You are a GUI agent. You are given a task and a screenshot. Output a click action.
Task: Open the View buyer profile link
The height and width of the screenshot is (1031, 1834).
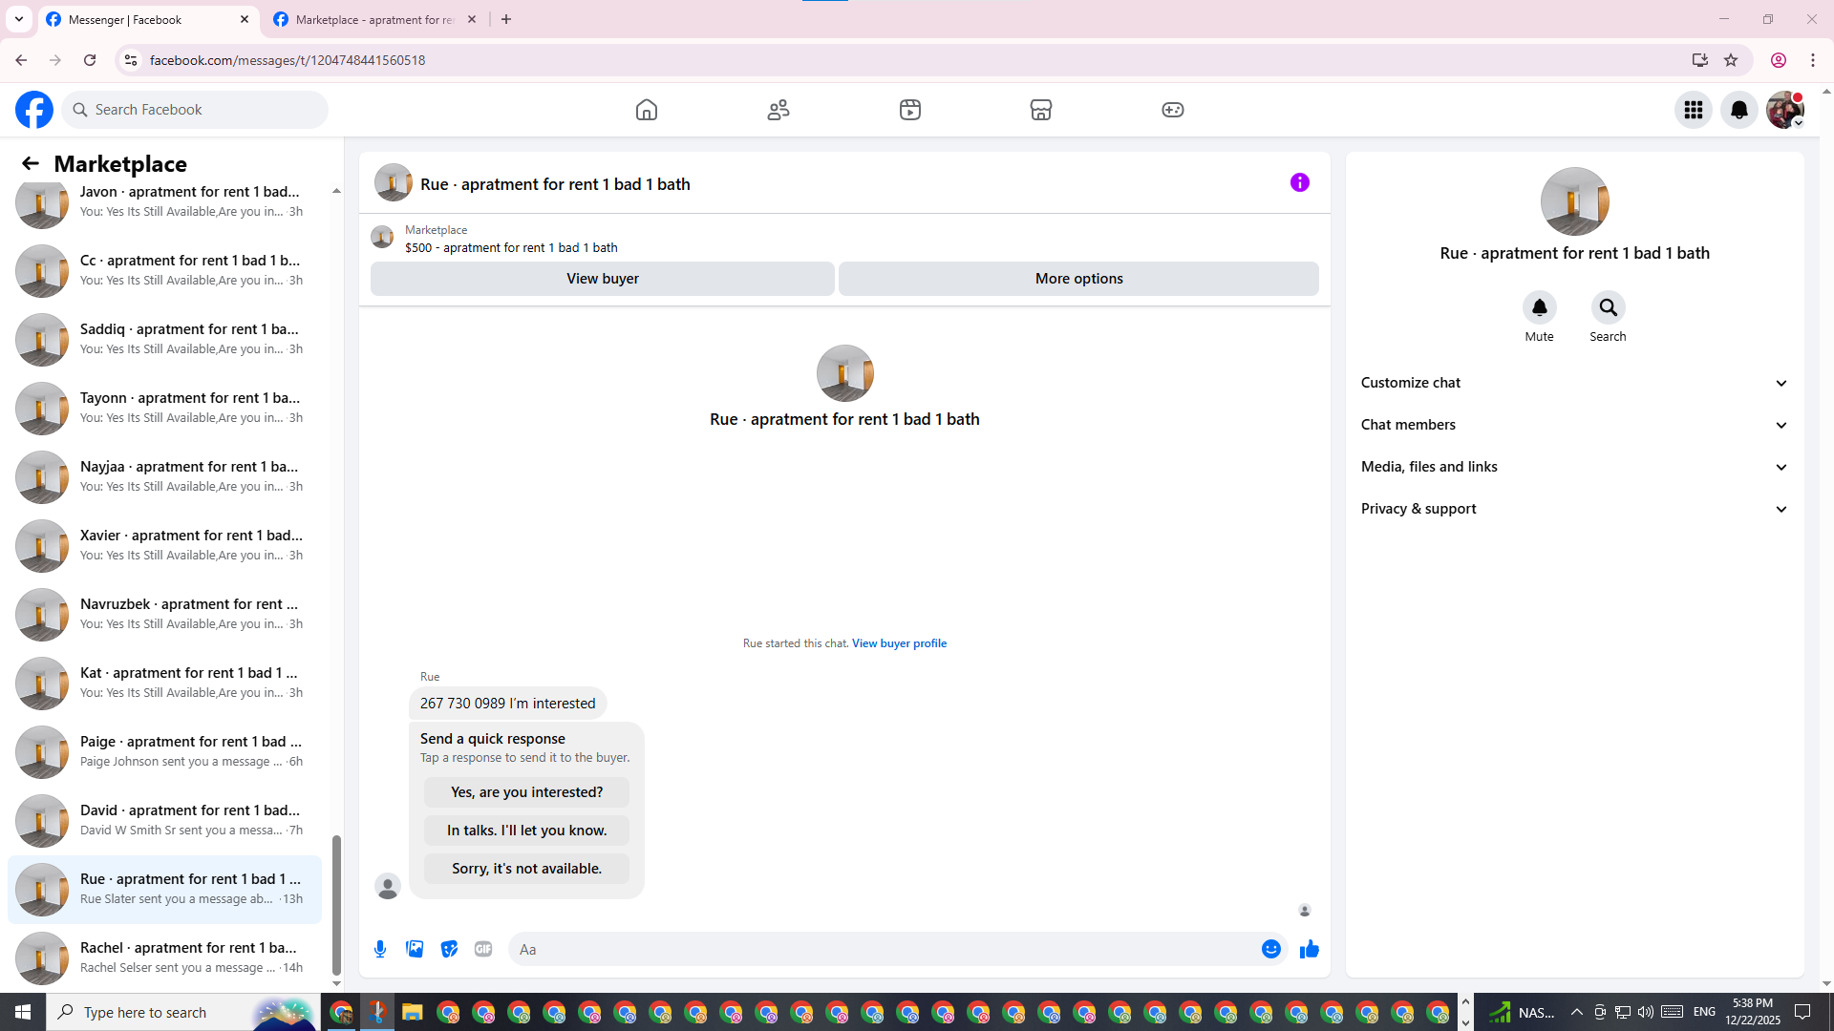tap(899, 643)
